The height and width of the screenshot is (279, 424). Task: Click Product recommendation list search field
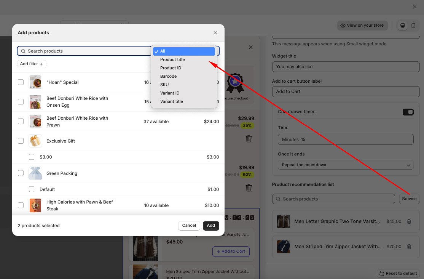coord(333,199)
